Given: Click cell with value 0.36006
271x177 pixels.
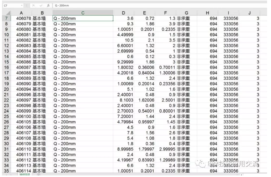Looking at the screenshot, I should (x=145, y=67).
